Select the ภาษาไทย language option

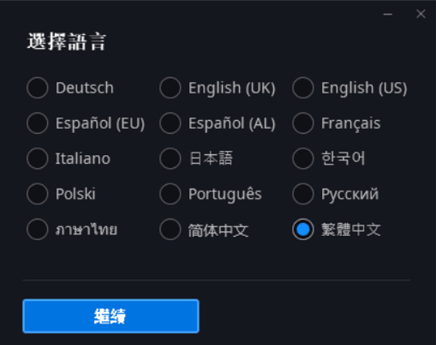click(37, 229)
